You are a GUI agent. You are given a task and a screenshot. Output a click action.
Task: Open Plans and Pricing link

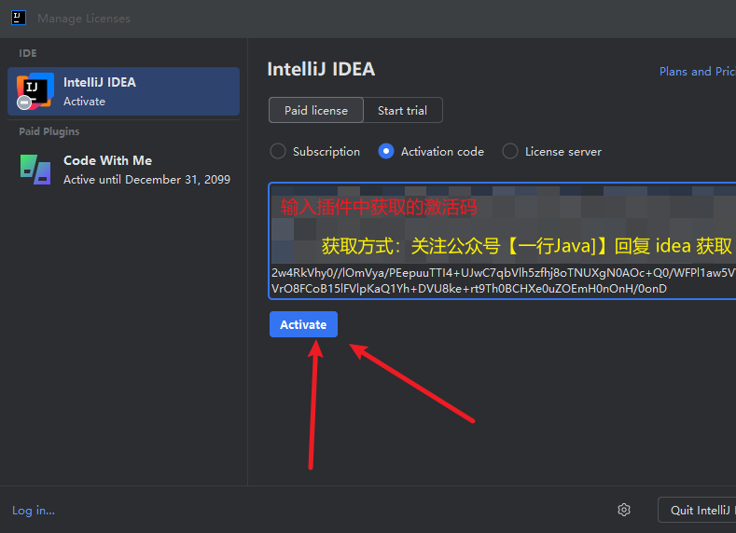pyautogui.click(x=698, y=71)
